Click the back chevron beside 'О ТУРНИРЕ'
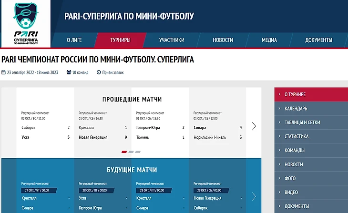 click(x=279, y=94)
